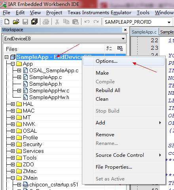The width and height of the screenshot is (174, 190).
Task: Collapse the ZMain folder node
Action: pyautogui.click(x=13, y=178)
